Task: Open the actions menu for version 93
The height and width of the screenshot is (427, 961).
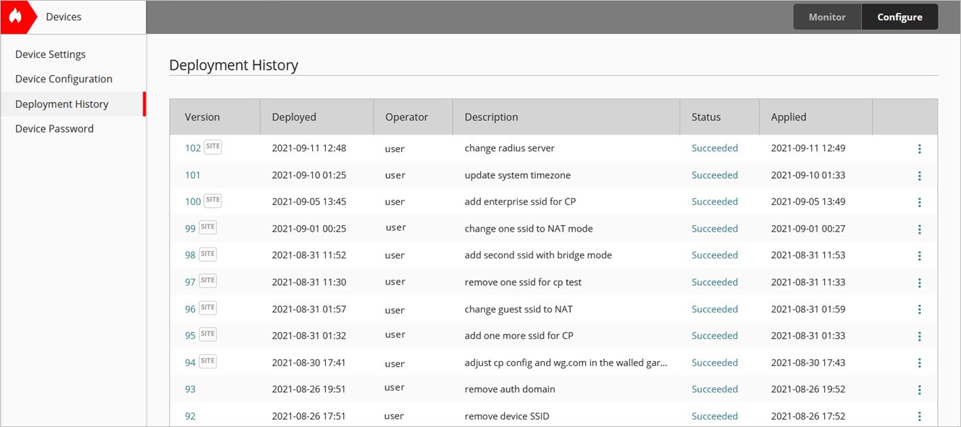Action: coord(919,389)
